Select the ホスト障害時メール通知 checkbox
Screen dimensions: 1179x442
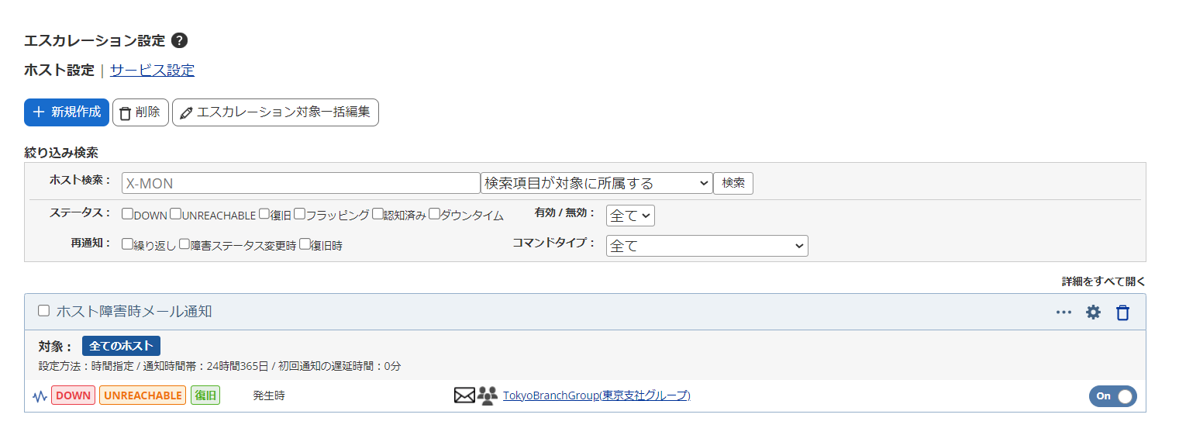point(44,311)
